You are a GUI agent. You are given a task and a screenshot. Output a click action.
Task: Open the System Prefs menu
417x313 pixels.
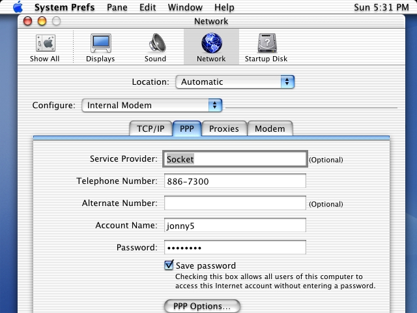[x=65, y=7]
